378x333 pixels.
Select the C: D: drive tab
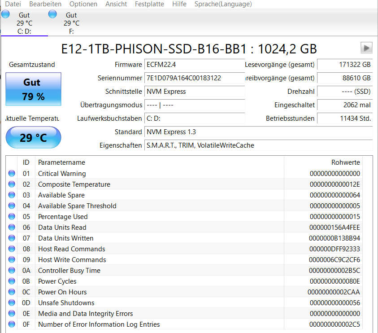point(24,23)
